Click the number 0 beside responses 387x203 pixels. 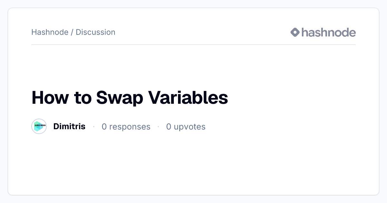pos(104,127)
